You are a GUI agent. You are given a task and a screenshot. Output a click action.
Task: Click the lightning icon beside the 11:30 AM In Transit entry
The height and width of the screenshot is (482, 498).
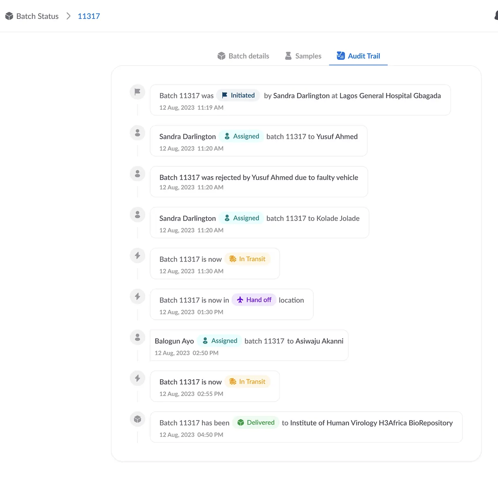pyautogui.click(x=137, y=256)
